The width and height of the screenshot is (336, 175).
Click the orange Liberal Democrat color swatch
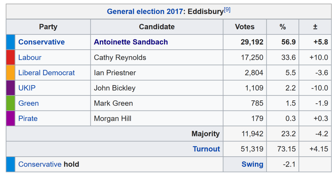coord(11,73)
